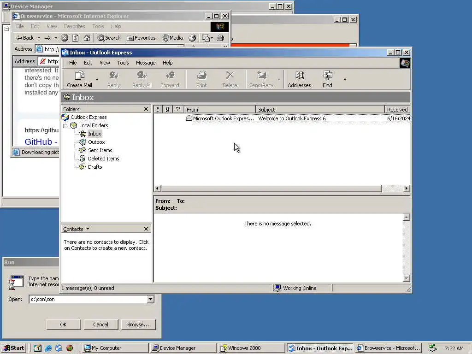Screen dimensions: 472x354
Task: Click the History icon in Internet Explorer
Action: 192,38
